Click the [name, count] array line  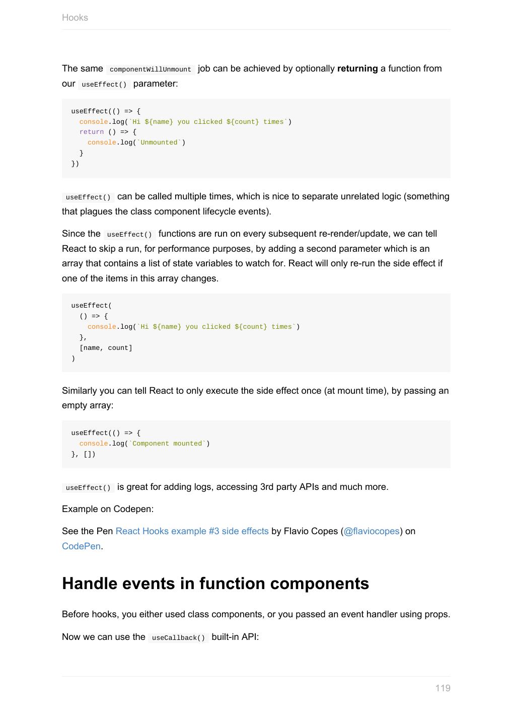tap(106, 348)
